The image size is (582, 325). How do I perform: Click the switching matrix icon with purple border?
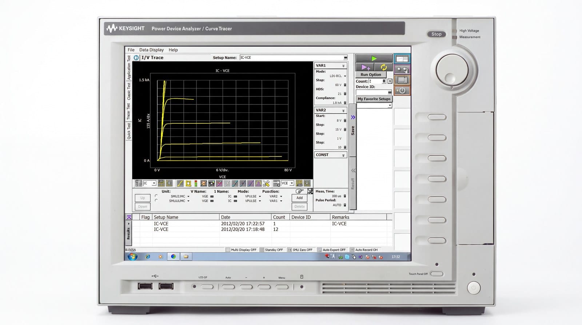tap(402, 70)
